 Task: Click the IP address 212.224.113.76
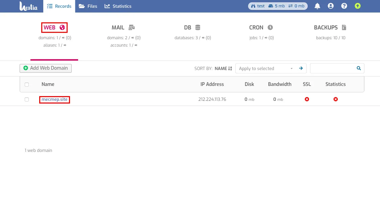click(212, 99)
